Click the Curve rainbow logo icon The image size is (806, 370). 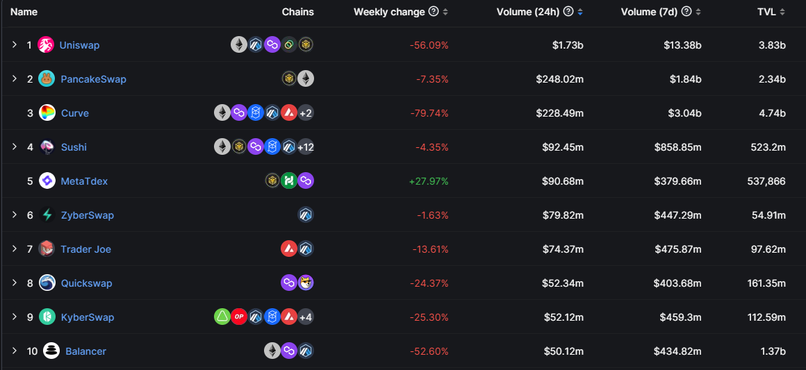47,113
